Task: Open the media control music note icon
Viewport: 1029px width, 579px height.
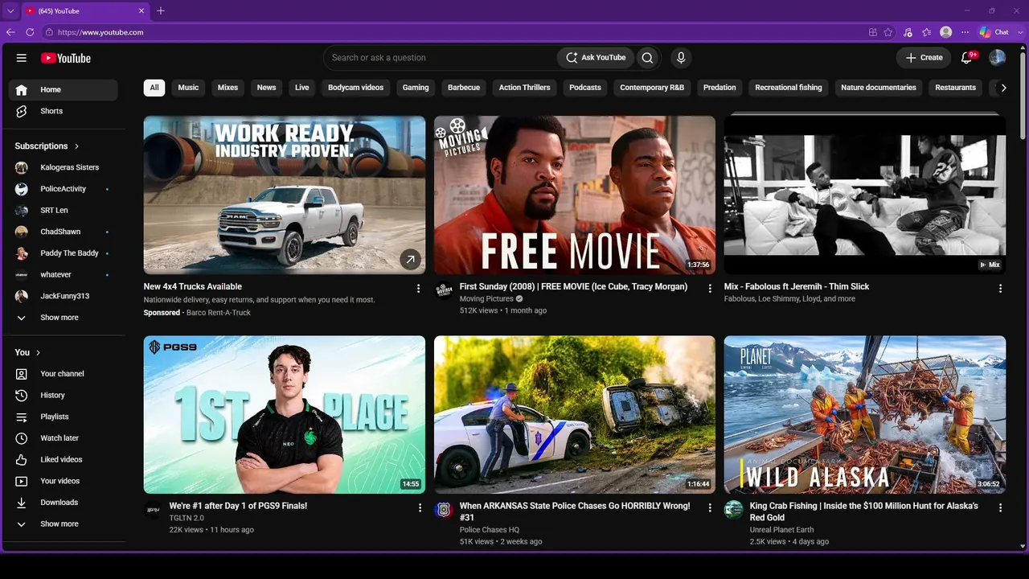Action: (908, 32)
